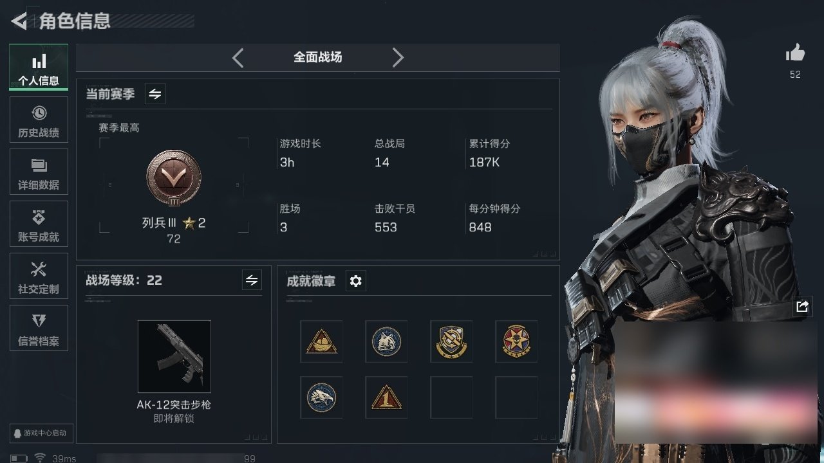Open 社交定制 customization section
The image size is (824, 463).
[39, 276]
